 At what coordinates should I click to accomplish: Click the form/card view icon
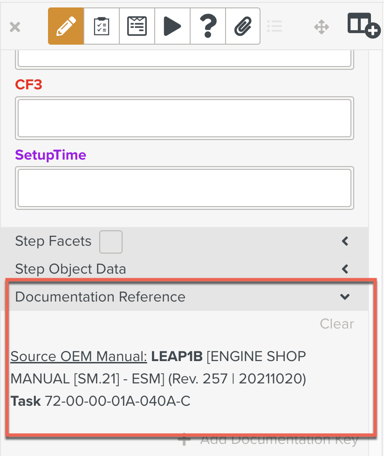click(137, 26)
